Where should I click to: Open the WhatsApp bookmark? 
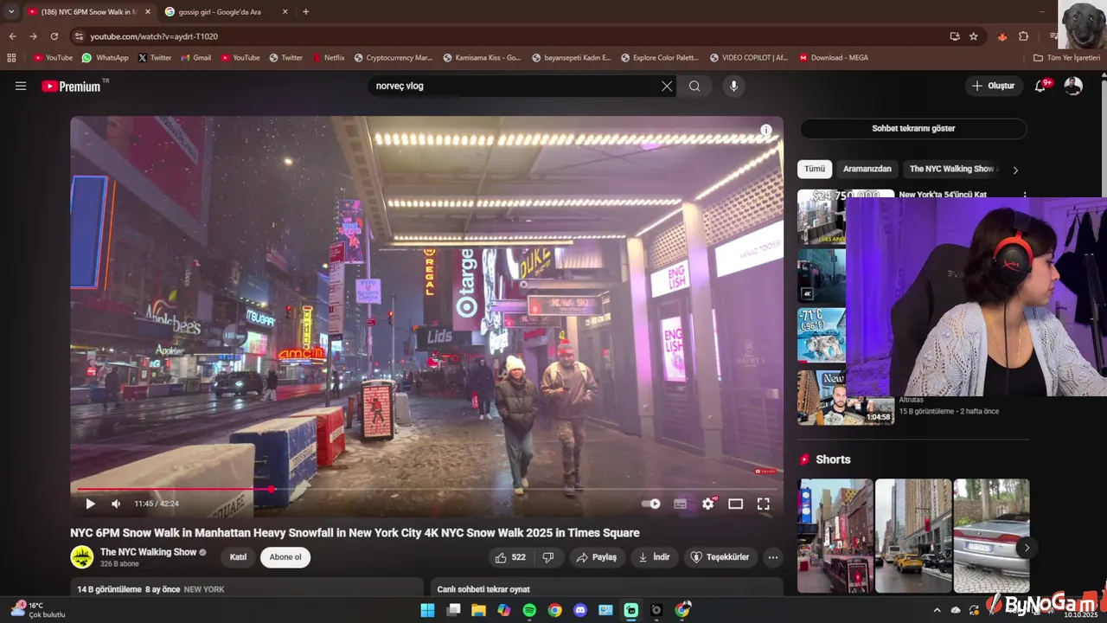(x=105, y=58)
